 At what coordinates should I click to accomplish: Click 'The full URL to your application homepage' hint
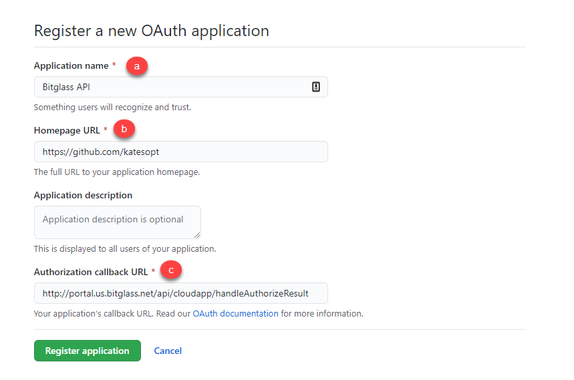[117, 172]
